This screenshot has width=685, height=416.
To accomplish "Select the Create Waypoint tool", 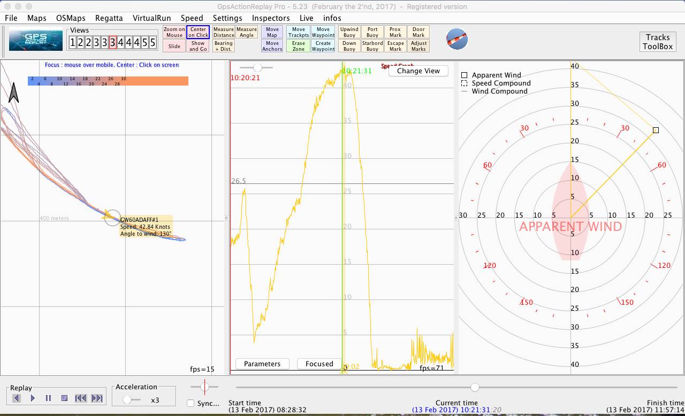I will pyautogui.click(x=323, y=45).
